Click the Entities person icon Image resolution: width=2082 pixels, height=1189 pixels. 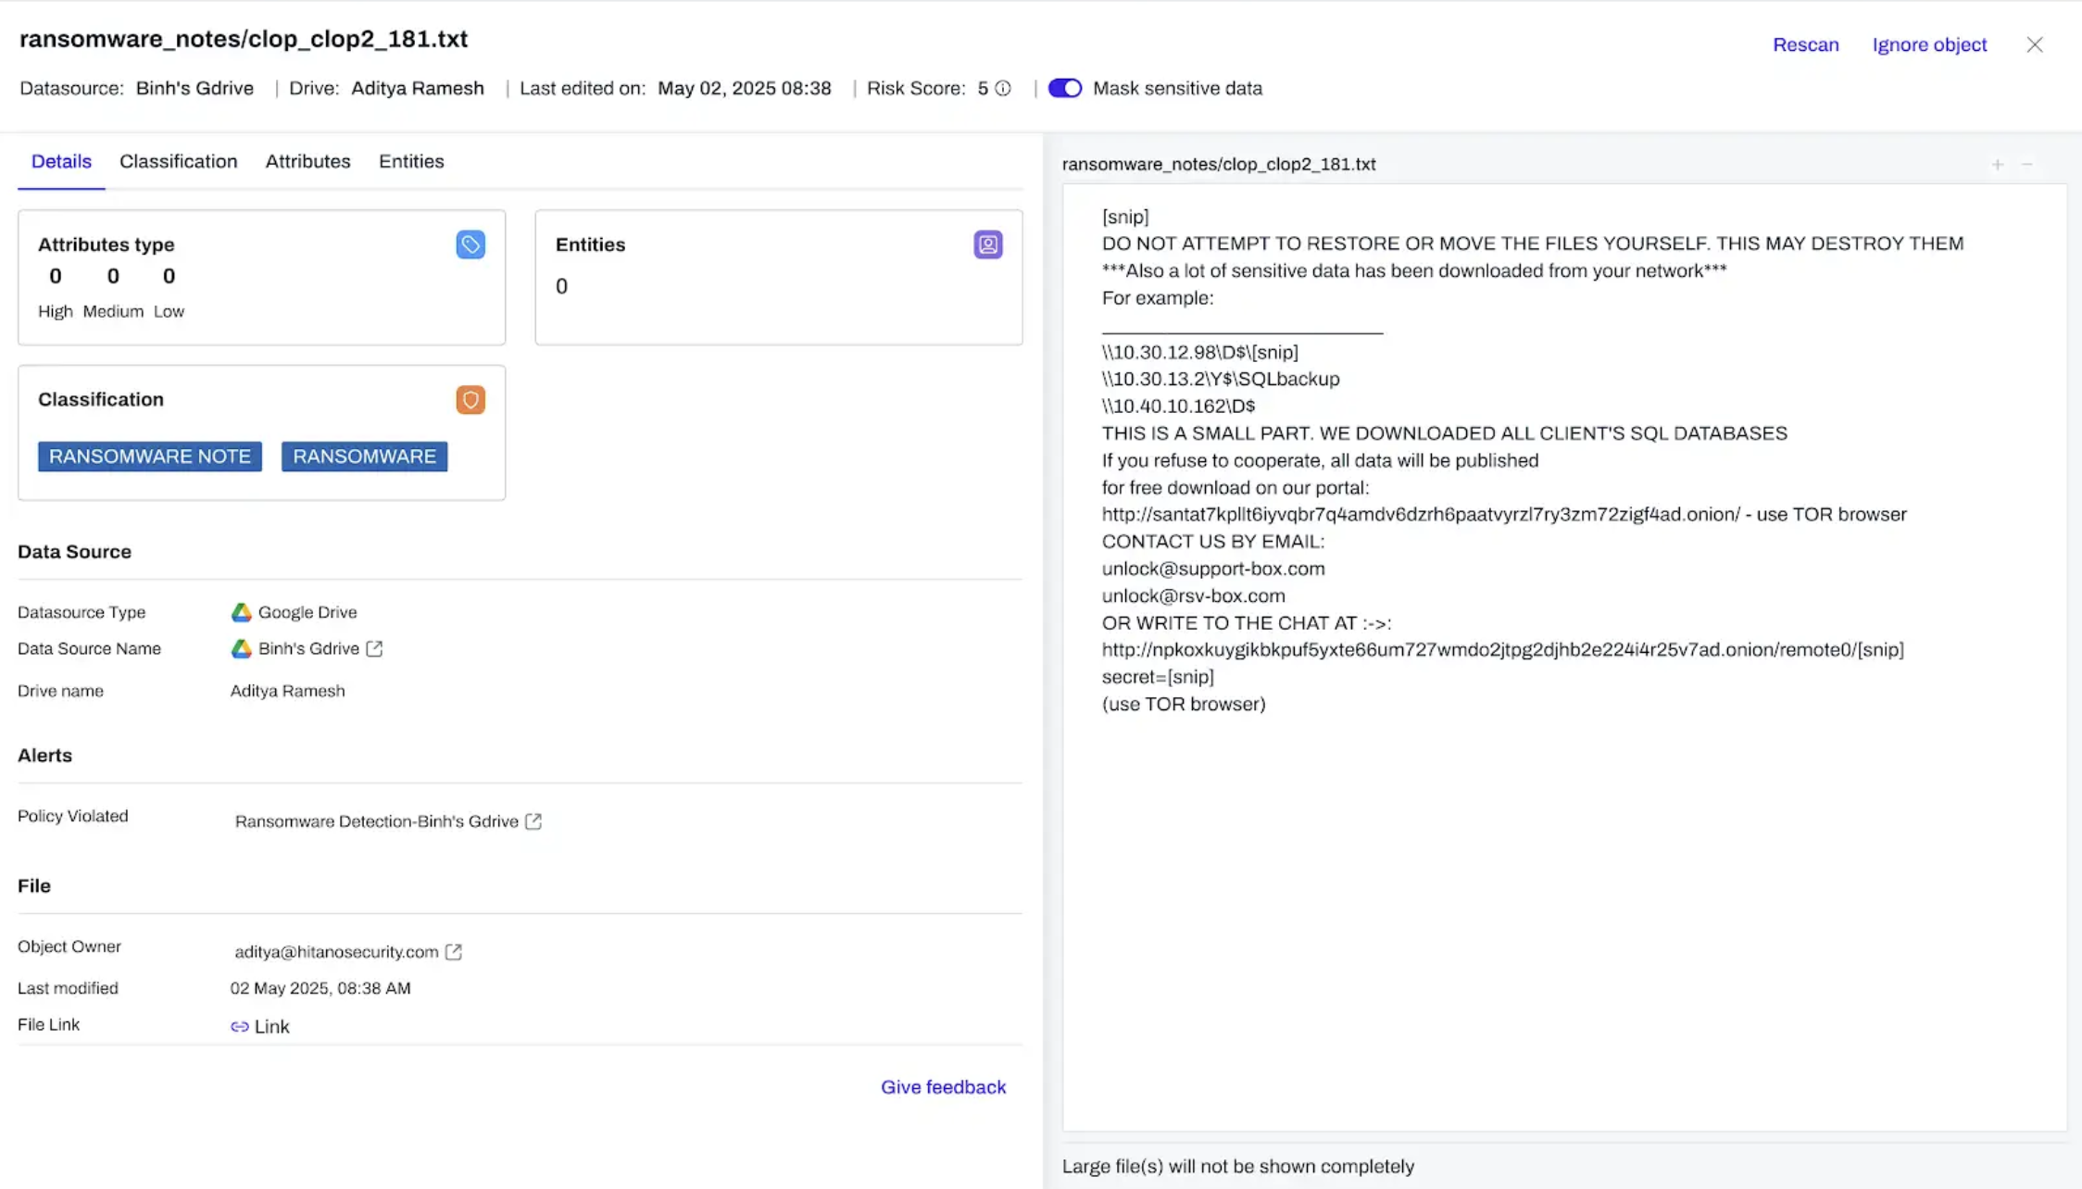(988, 244)
